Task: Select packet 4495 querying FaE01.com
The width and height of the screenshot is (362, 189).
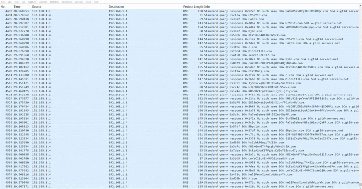Action: (180, 19)
